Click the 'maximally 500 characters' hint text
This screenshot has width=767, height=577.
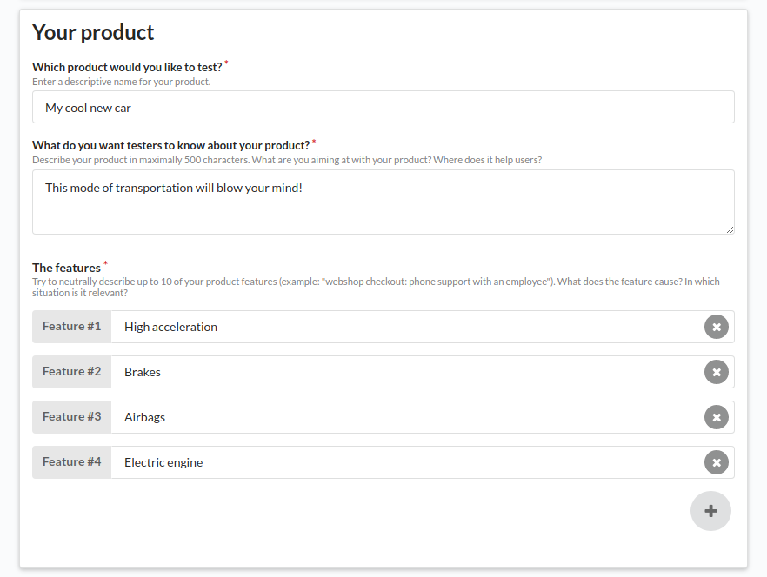click(287, 160)
